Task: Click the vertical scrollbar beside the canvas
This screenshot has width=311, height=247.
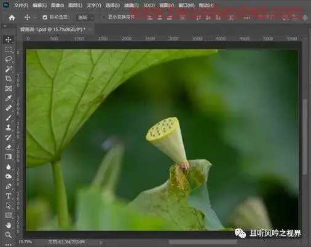Action: tap(305, 137)
